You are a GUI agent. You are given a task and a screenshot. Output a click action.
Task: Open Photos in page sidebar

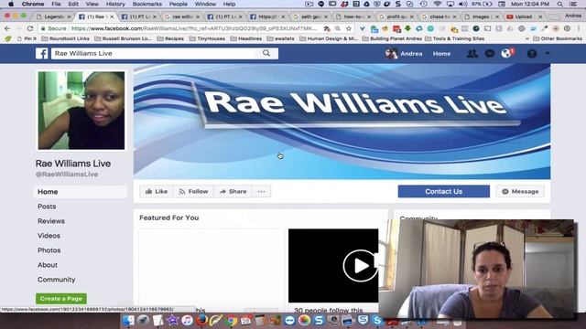point(49,250)
